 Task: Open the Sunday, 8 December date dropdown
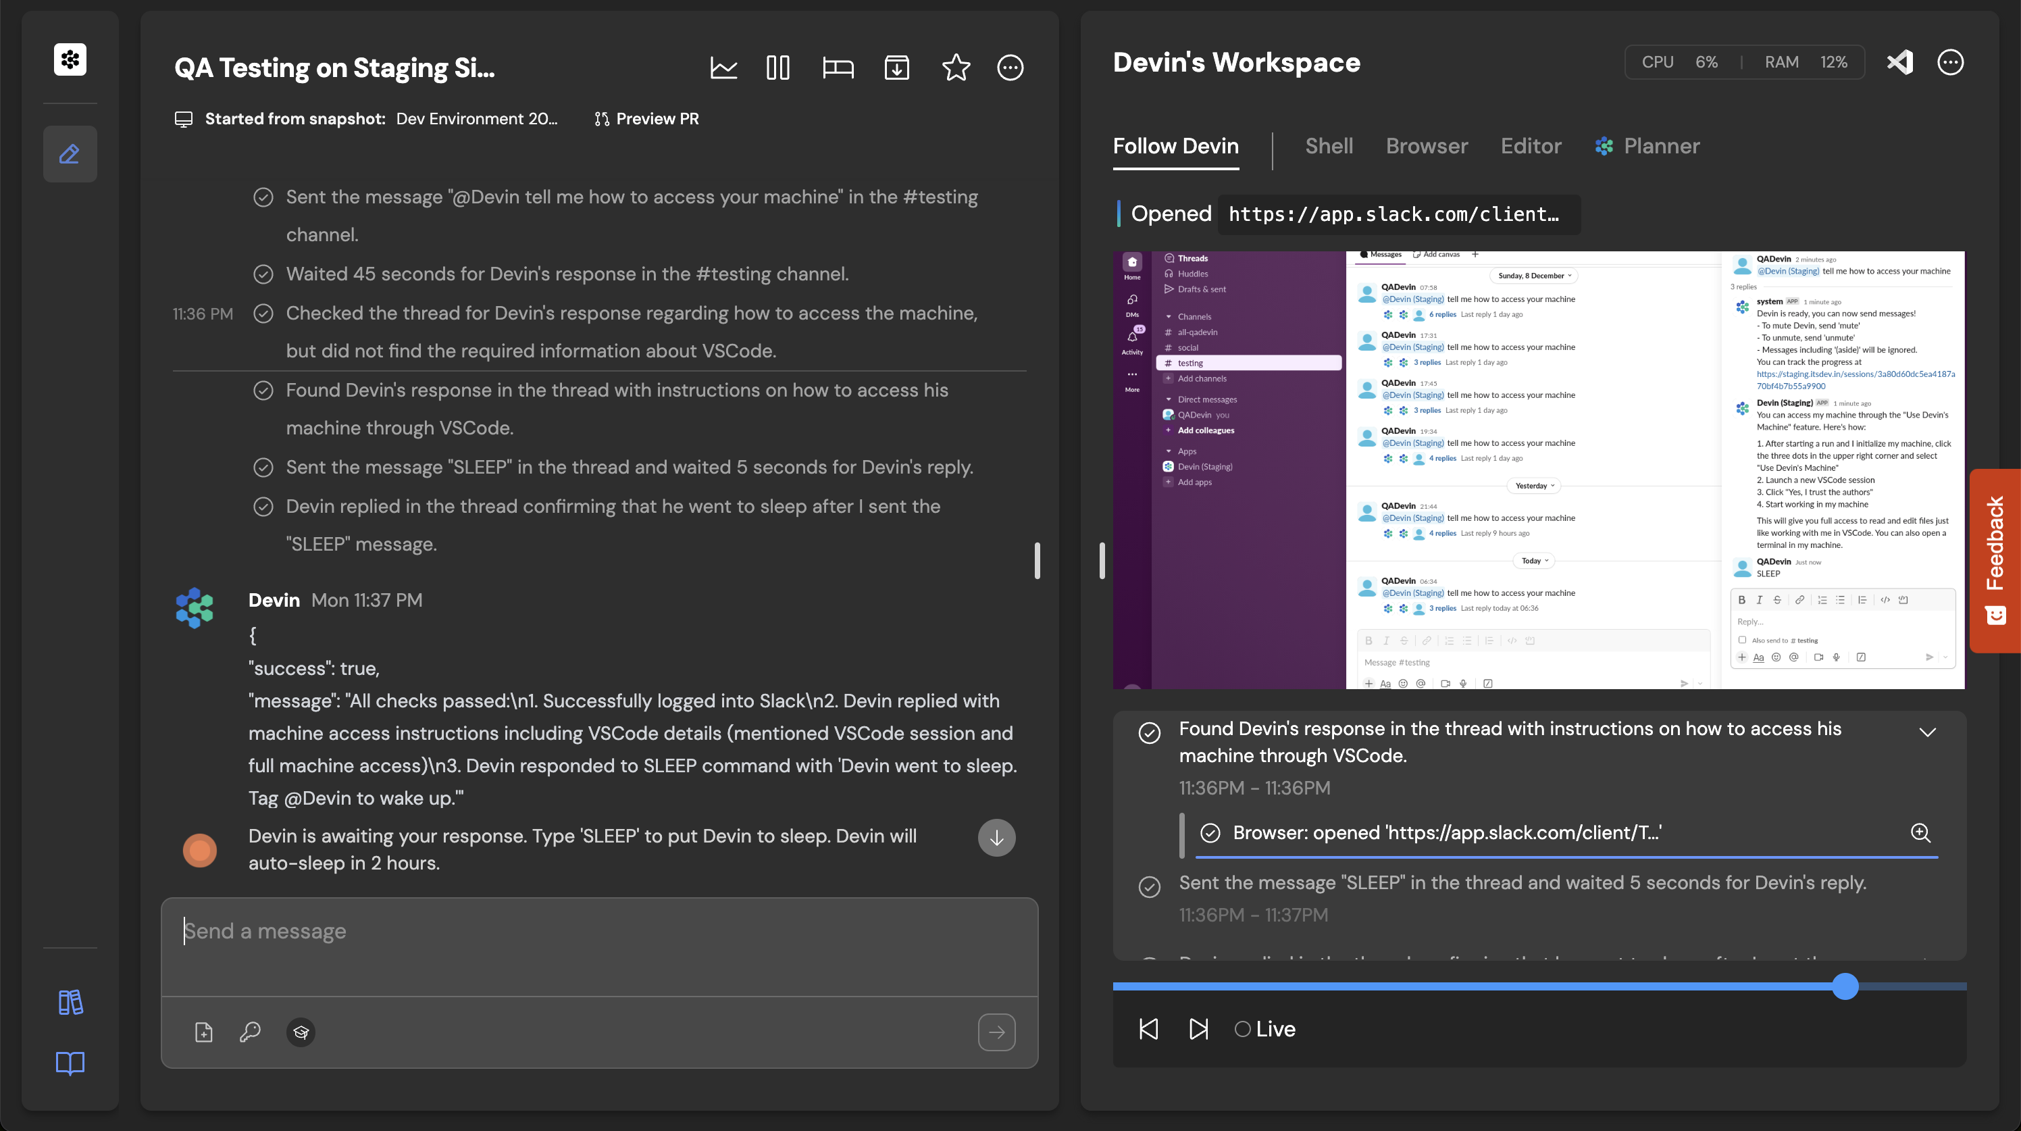(1535, 276)
